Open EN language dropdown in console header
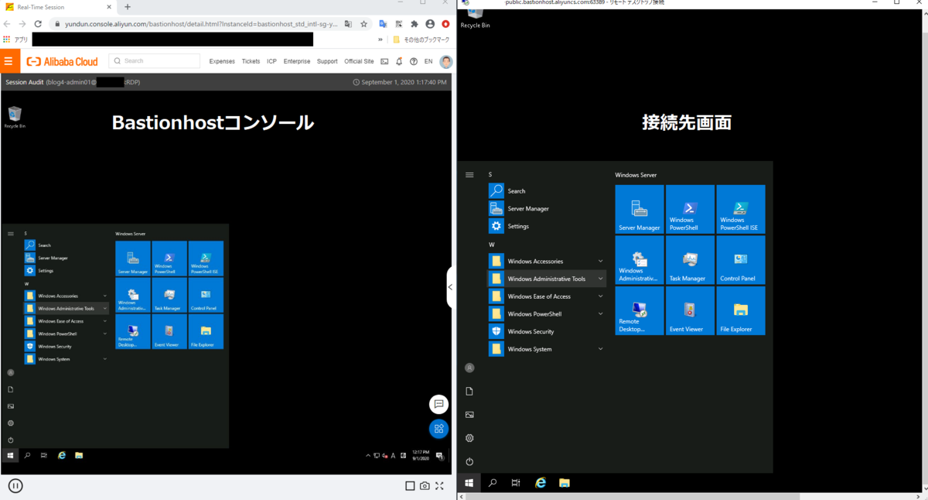The image size is (928, 500). (428, 61)
